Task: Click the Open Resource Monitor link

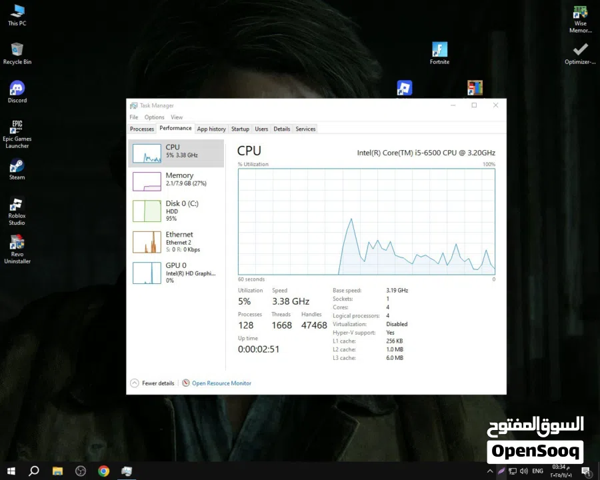Action: tap(221, 383)
